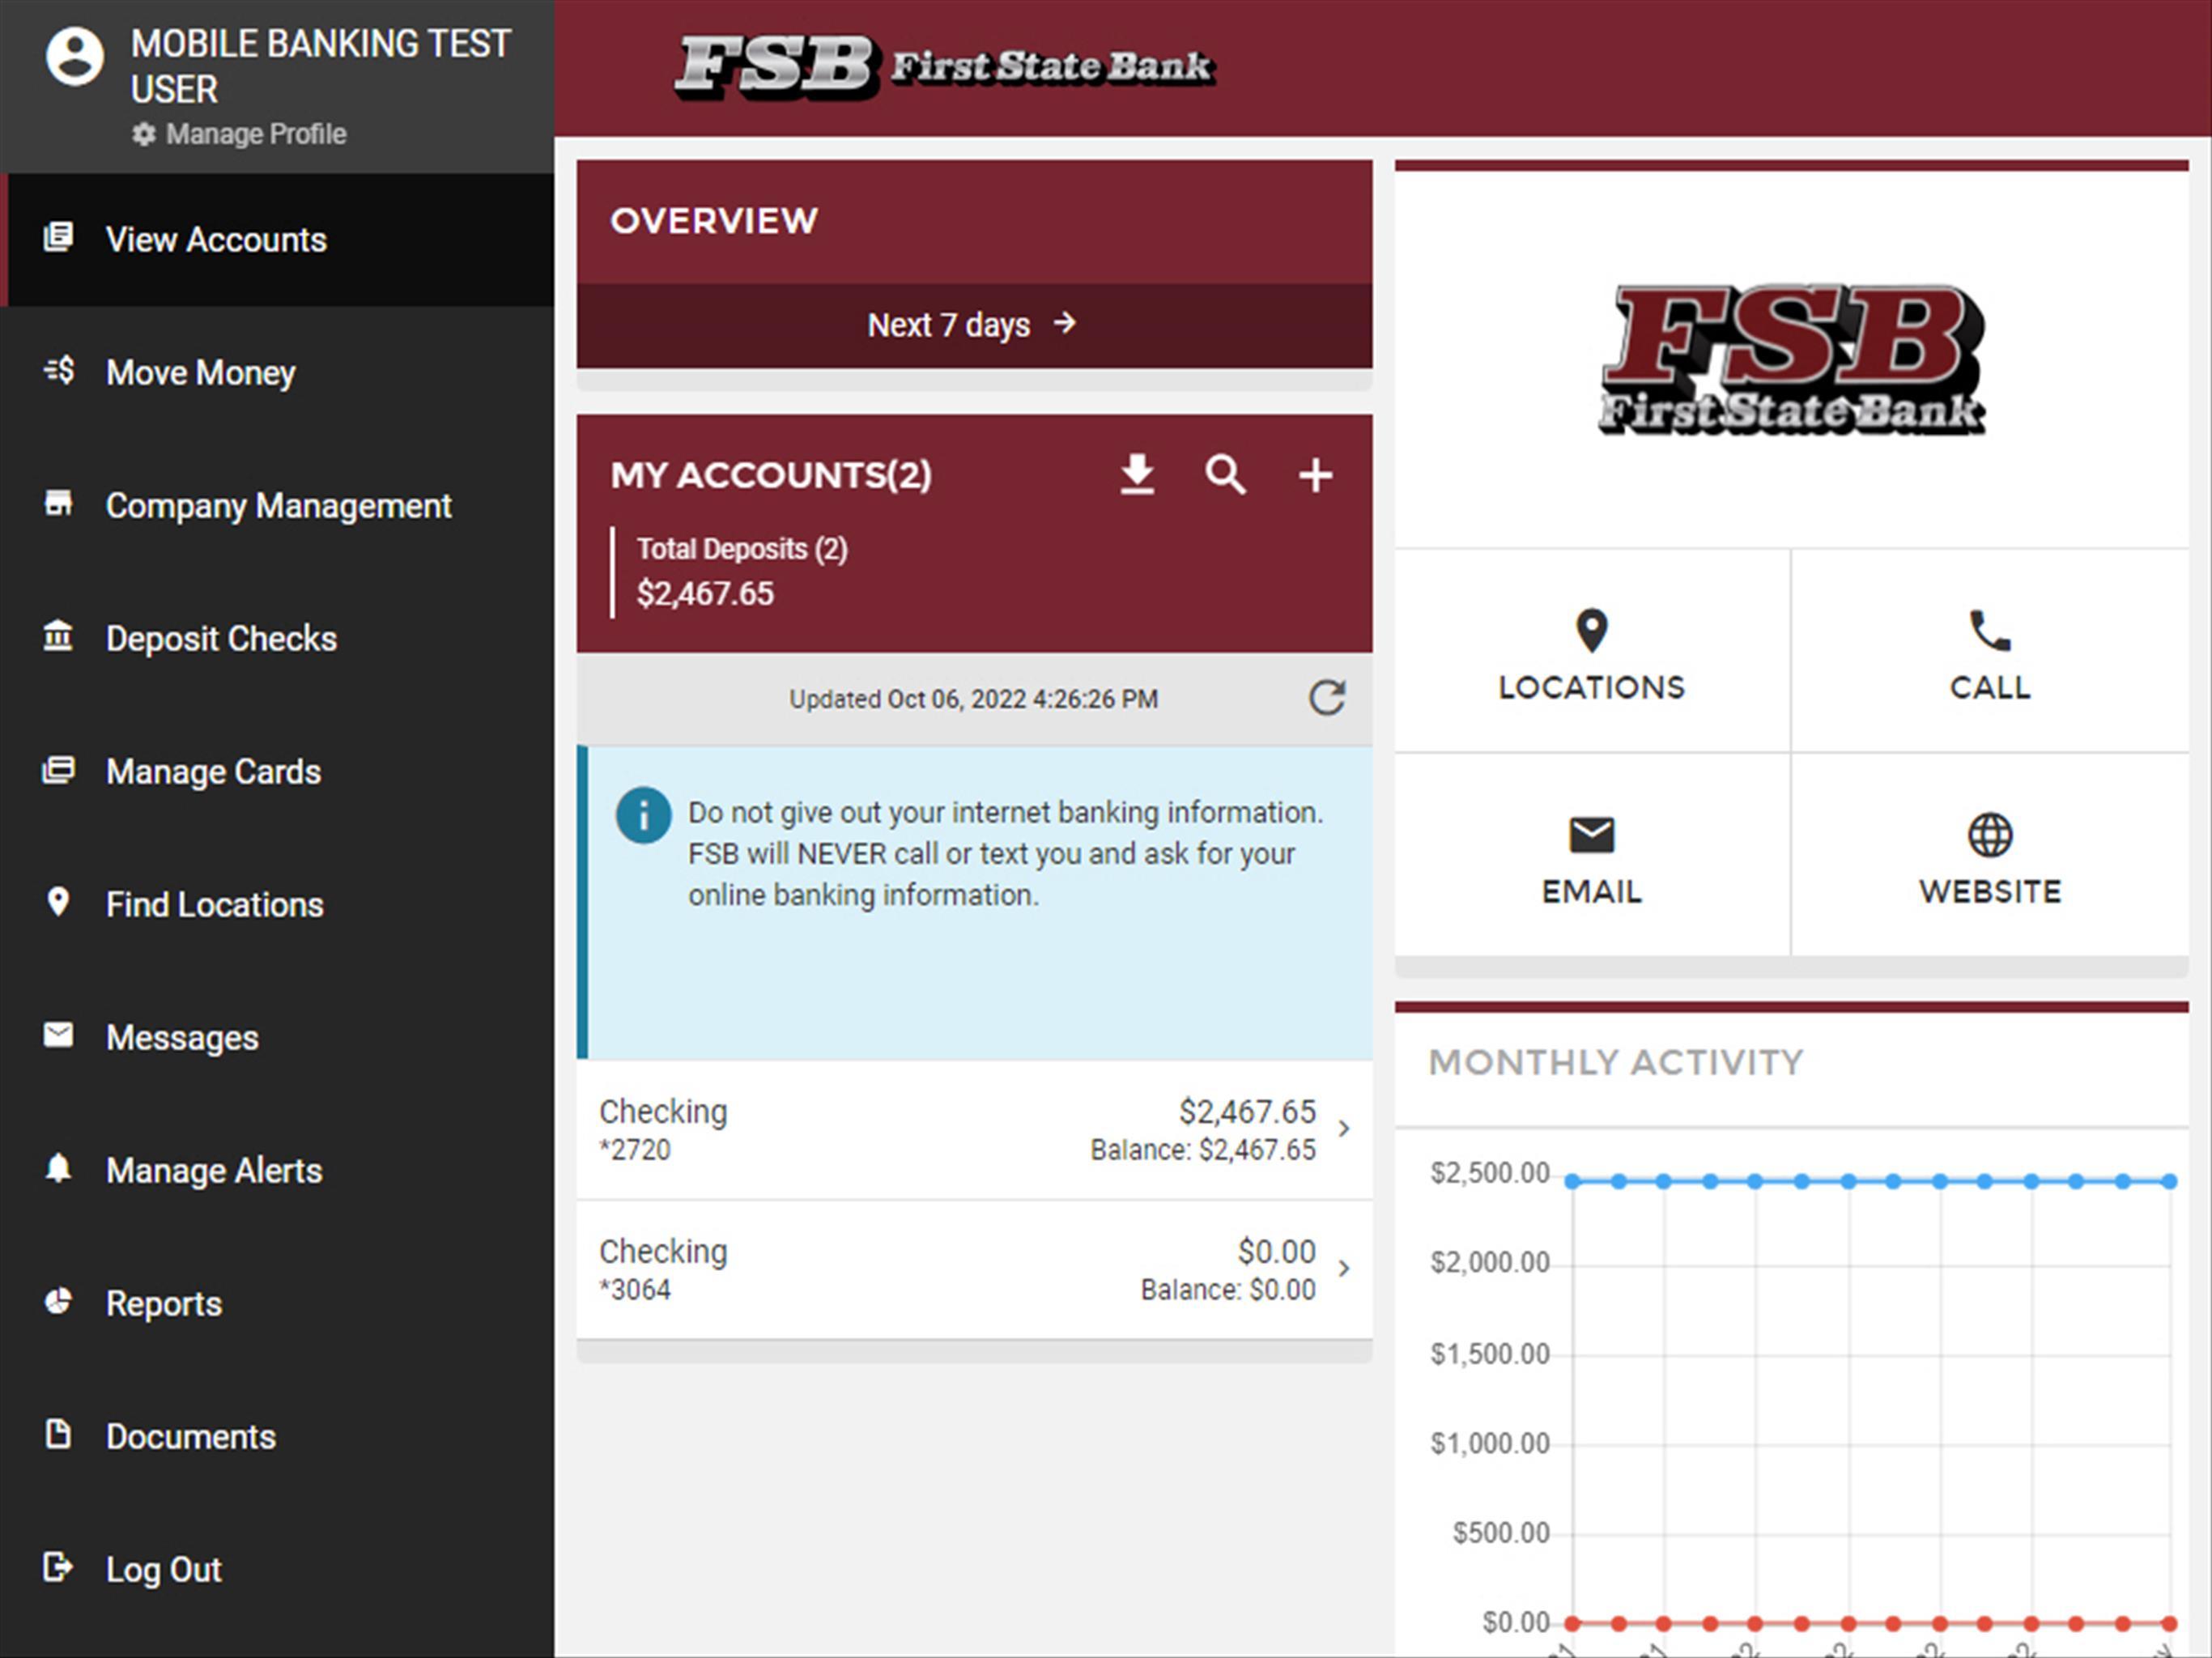The width and height of the screenshot is (2212, 1658).
Task: Click the LOCATIONS map pin icon
Action: [1591, 631]
